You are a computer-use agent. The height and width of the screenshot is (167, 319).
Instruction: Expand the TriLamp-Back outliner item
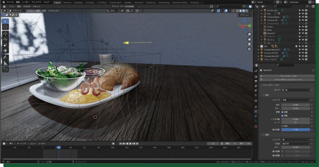[x=261, y=17]
